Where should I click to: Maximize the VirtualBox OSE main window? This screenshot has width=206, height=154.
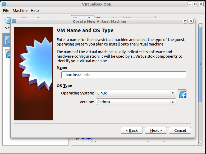point(195,4)
